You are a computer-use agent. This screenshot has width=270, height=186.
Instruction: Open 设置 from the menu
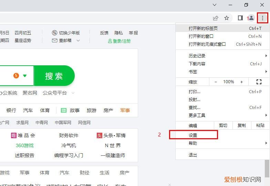222,135
